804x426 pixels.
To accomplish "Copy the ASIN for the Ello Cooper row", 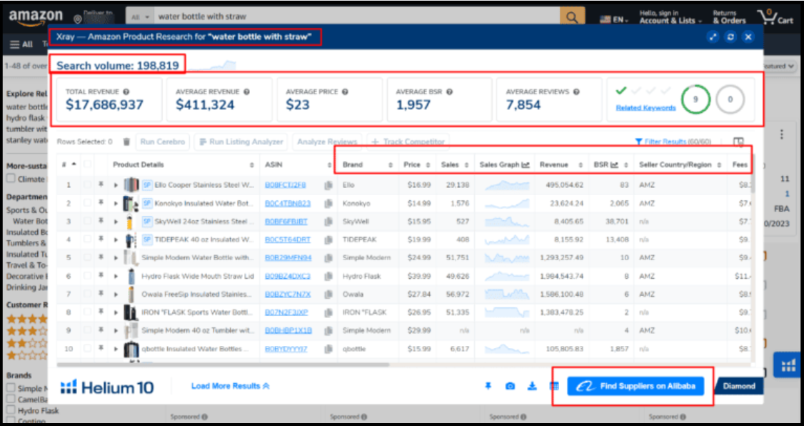I will point(328,185).
